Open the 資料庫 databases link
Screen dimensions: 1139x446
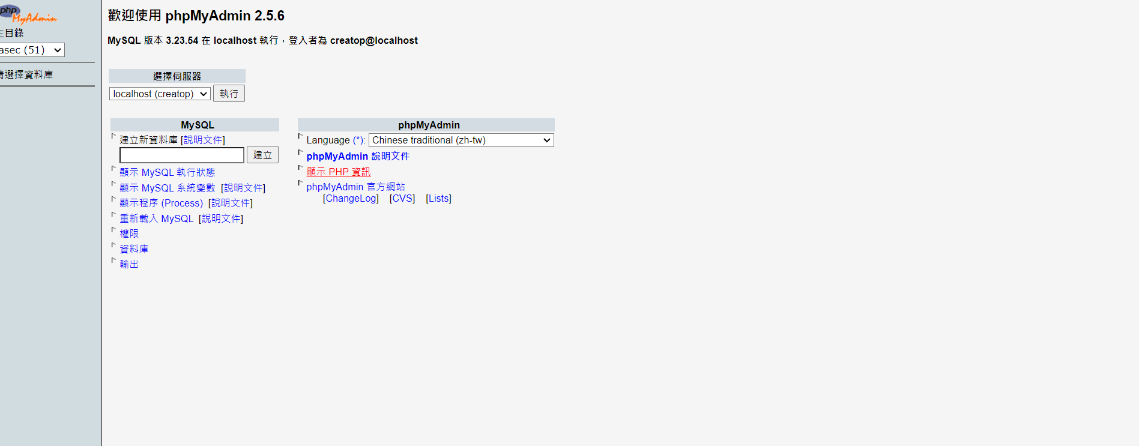(134, 249)
